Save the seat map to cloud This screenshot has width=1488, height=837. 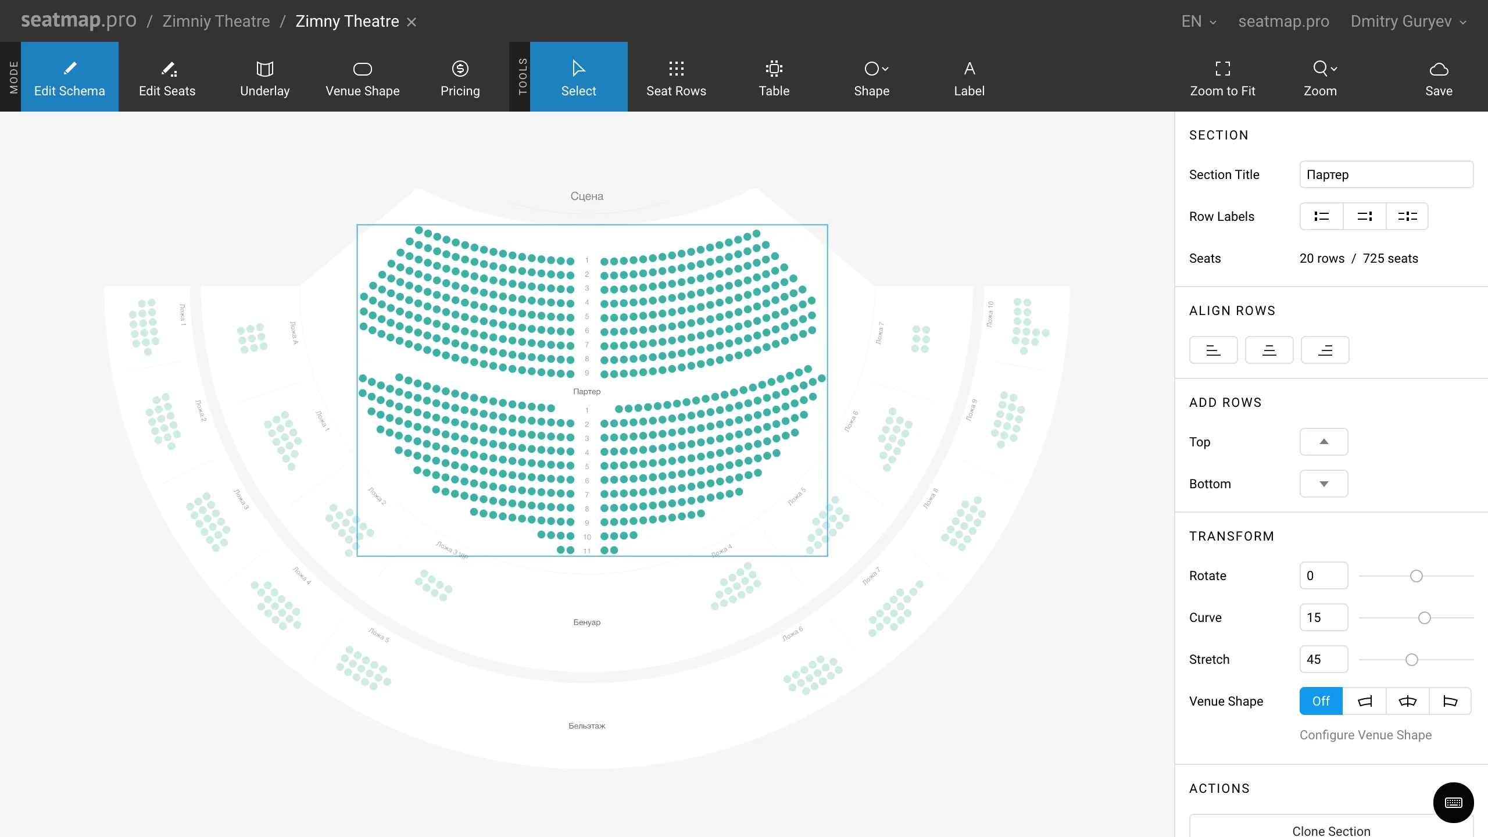1439,76
